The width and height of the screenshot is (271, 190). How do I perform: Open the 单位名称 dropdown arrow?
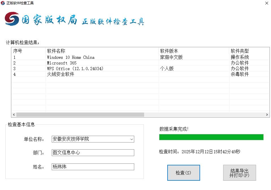coord(131,139)
